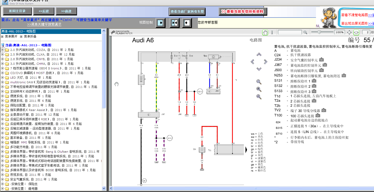Open the 全景滑动天窗 tree item
The height and width of the screenshot is (192, 374).
(x=35, y=115)
